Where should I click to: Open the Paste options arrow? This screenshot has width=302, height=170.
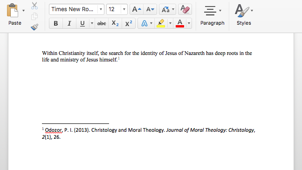coord(23,11)
